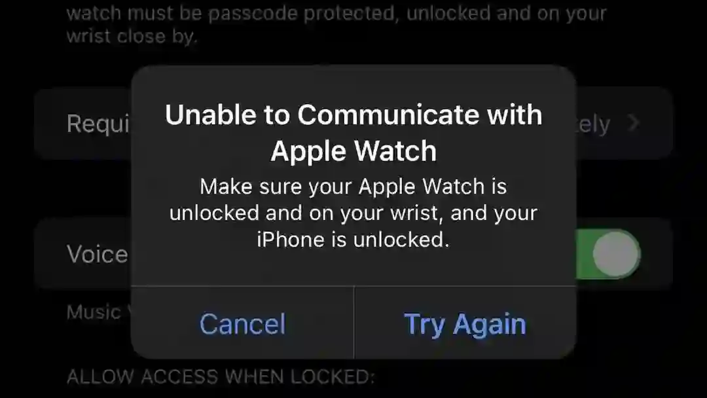This screenshot has height=398, width=707.
Task: Tap Cancel in the alert dialog
Action: pos(243,323)
